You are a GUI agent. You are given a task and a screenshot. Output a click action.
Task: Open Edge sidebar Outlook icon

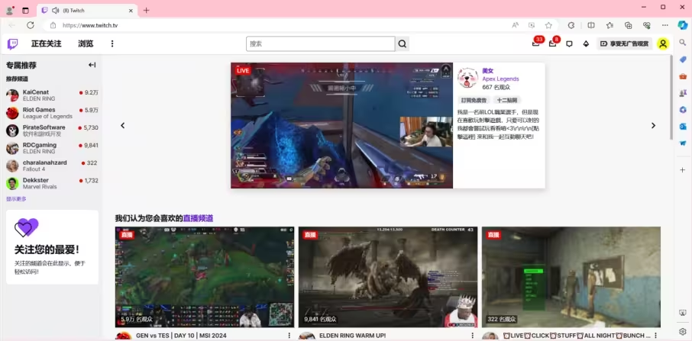683,127
